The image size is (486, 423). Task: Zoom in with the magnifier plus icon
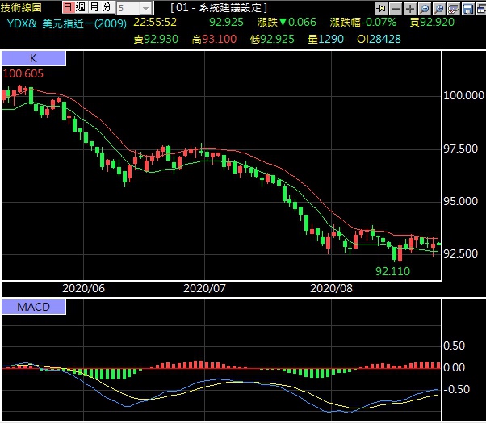[x=439, y=9]
